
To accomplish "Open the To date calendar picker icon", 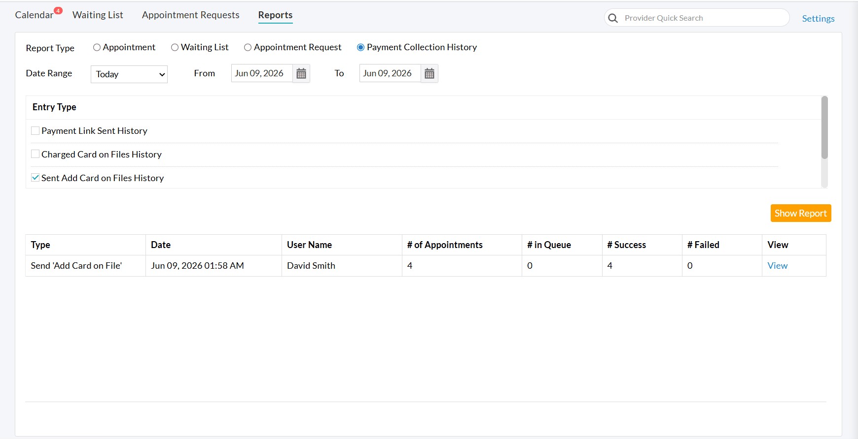I will 429,73.
